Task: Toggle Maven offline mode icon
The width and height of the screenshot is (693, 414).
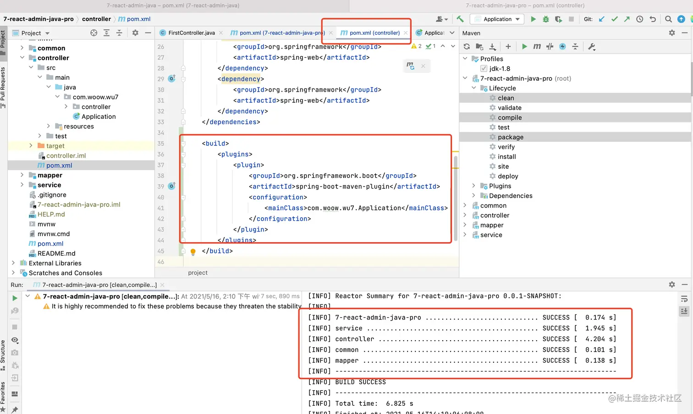Action: click(550, 46)
